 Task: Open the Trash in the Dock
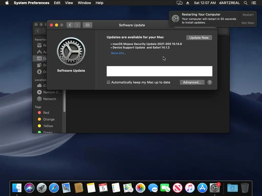(x=245, y=188)
